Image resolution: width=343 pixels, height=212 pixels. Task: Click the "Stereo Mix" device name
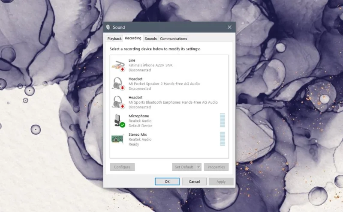[x=138, y=134]
